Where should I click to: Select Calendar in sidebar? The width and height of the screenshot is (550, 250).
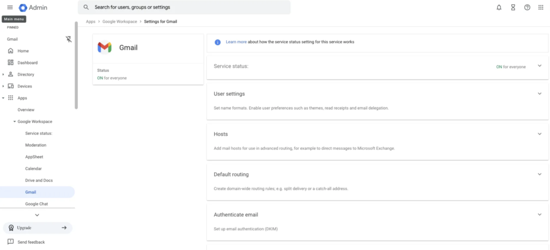[x=33, y=168]
